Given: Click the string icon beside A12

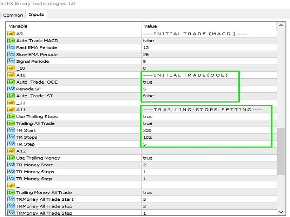Looking at the screenshot, I should coord(11,151).
